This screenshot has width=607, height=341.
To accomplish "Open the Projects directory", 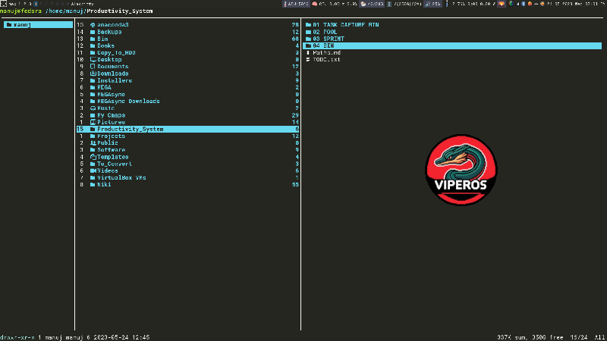I will tap(112, 136).
